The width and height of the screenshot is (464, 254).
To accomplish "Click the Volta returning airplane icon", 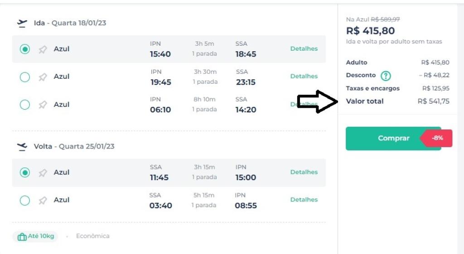I will [22, 147].
